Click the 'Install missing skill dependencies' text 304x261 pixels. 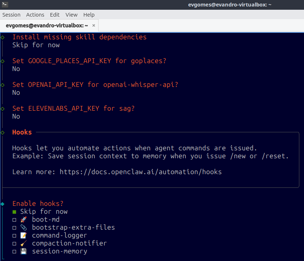pos(80,37)
